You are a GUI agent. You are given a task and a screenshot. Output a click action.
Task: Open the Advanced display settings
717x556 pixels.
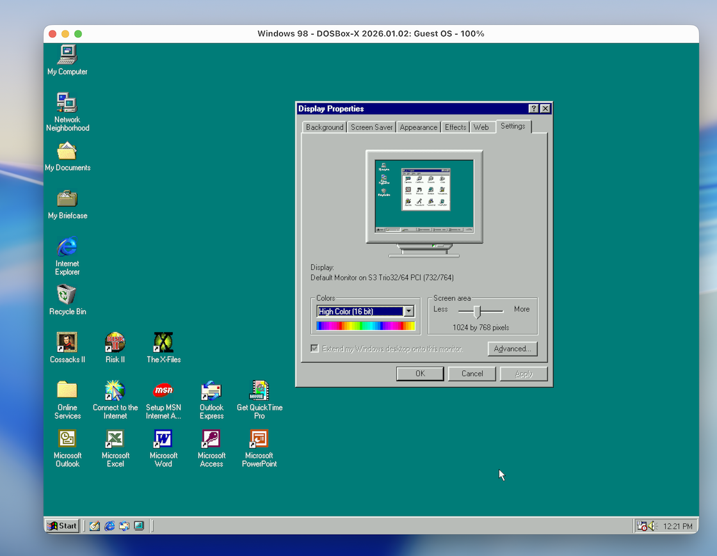tap(512, 349)
